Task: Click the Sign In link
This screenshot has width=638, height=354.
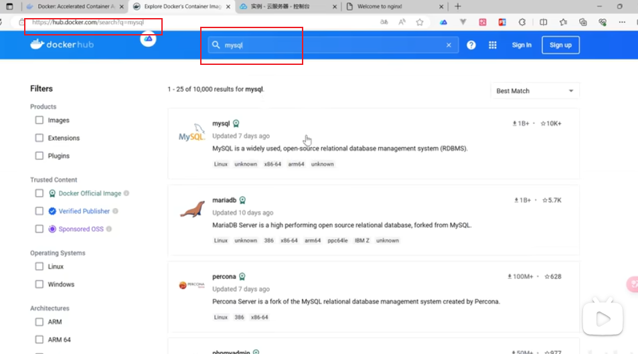Action: [522, 45]
